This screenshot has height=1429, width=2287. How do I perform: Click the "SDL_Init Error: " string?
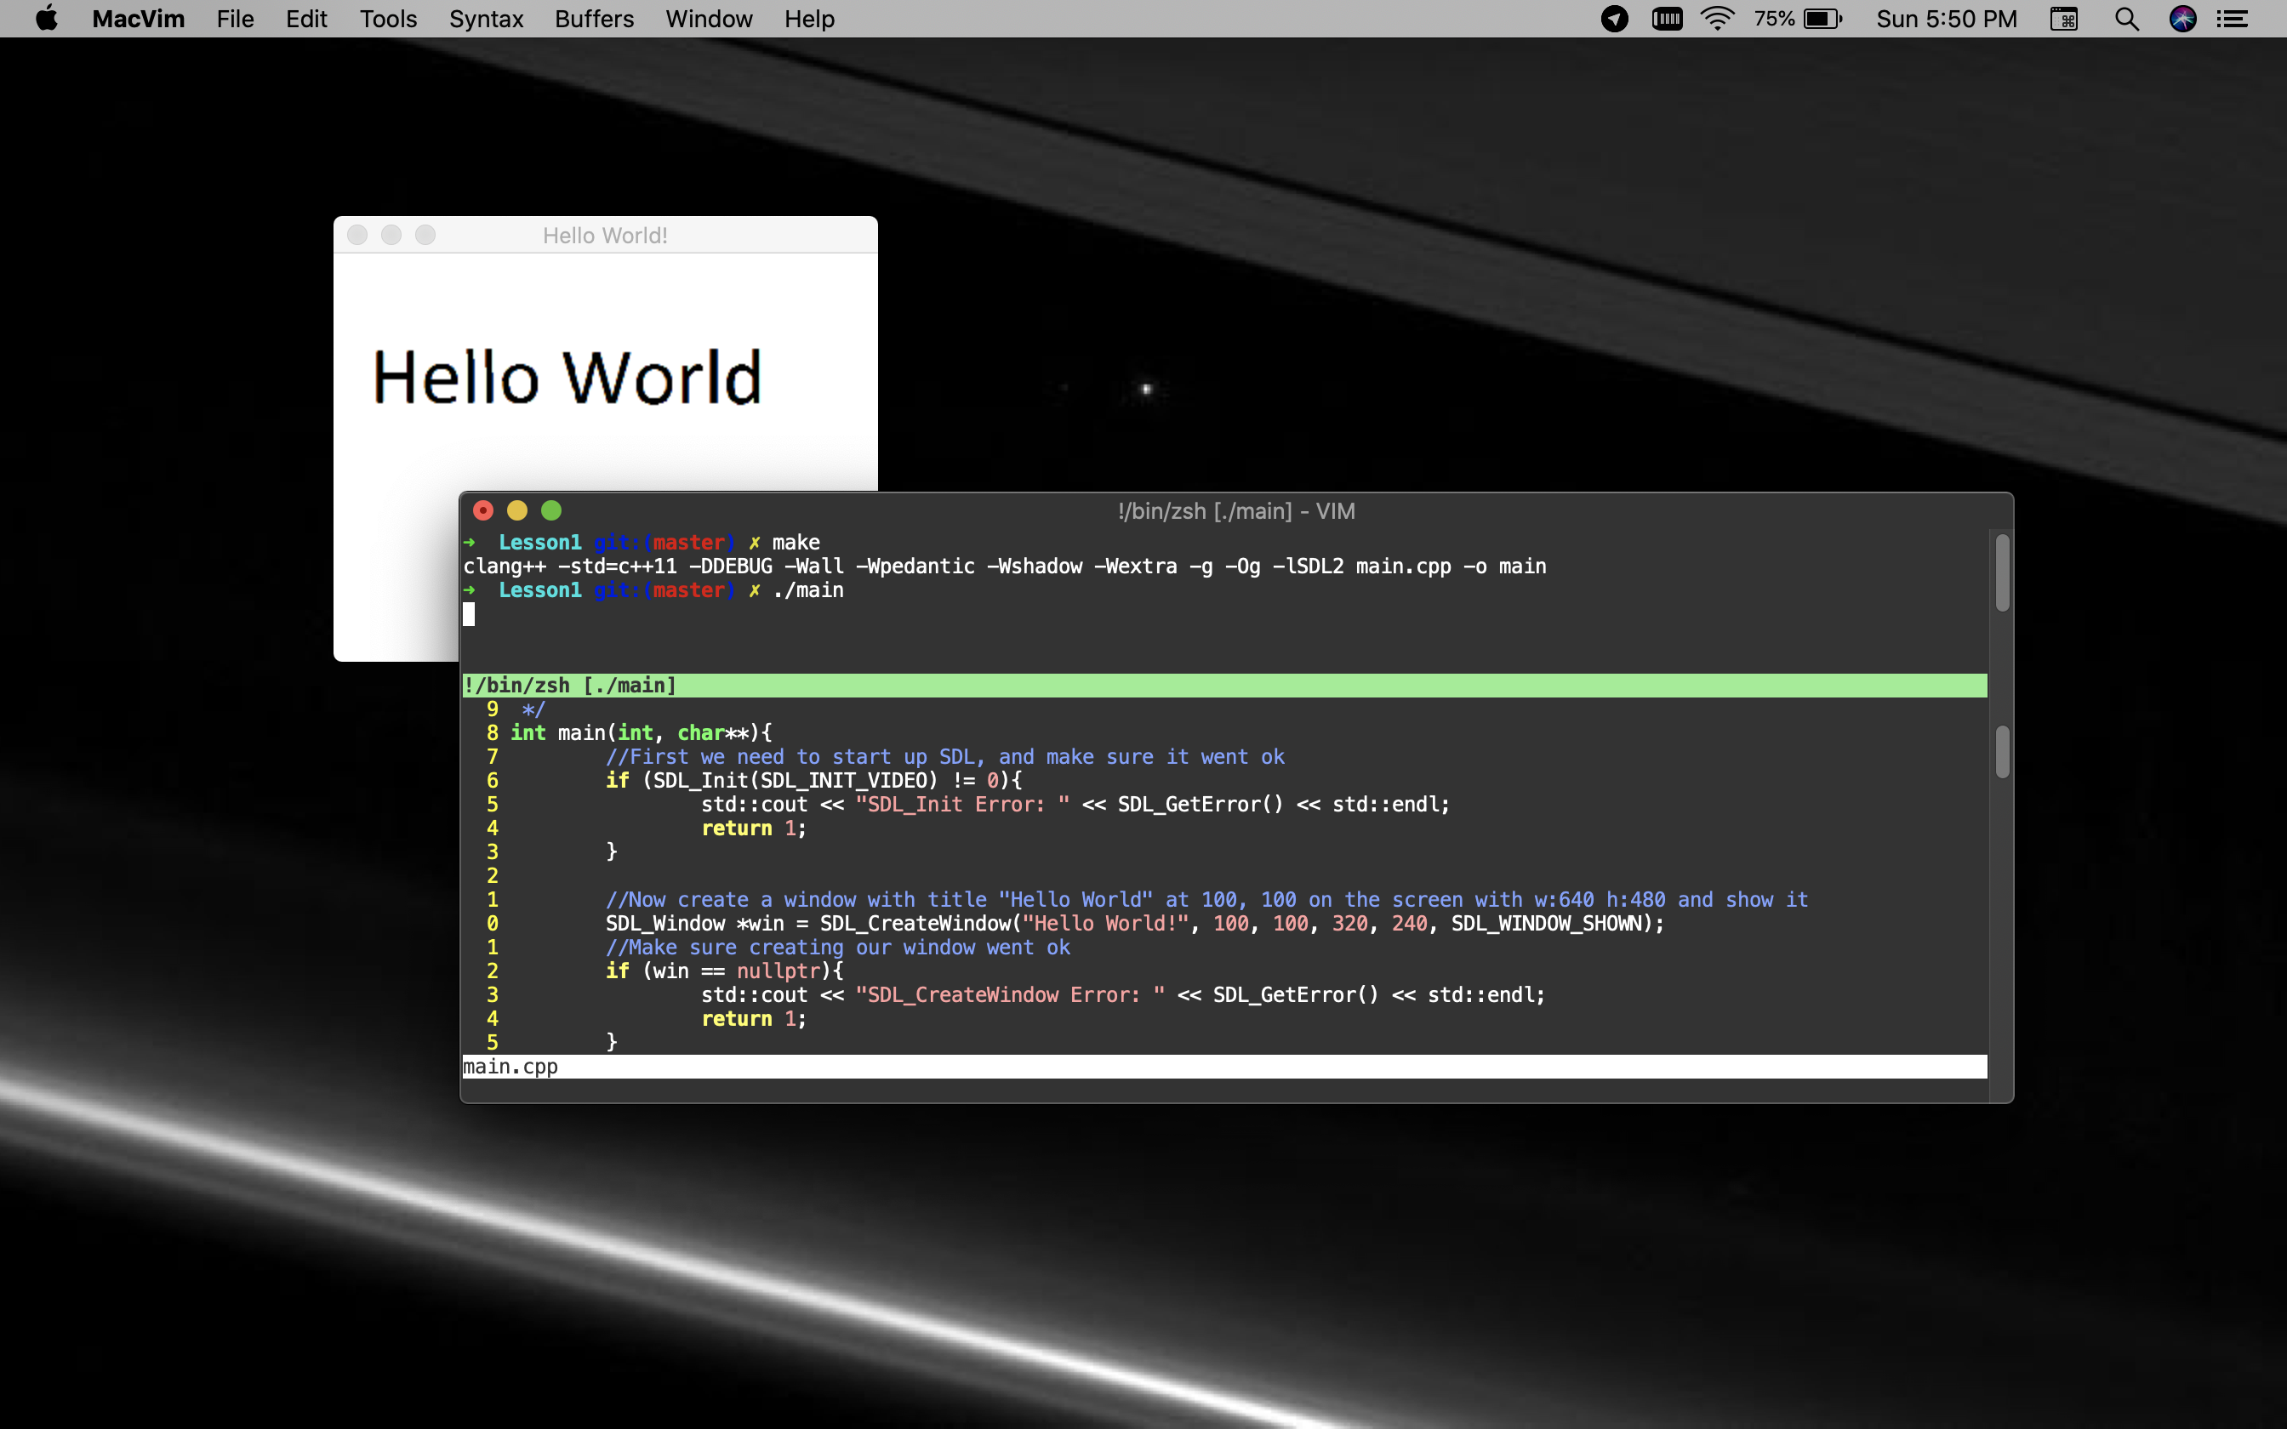[962, 805]
